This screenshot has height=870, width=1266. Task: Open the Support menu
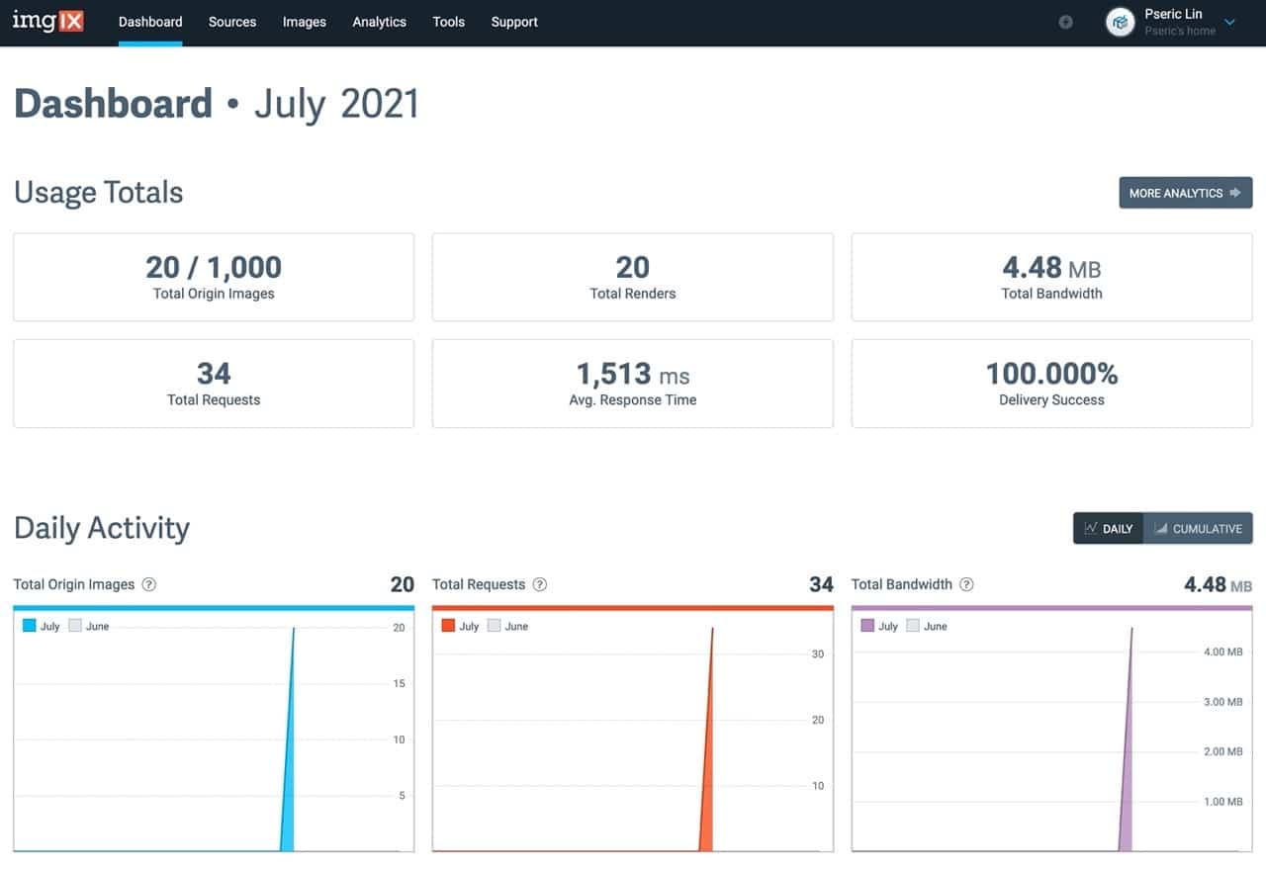(x=514, y=22)
